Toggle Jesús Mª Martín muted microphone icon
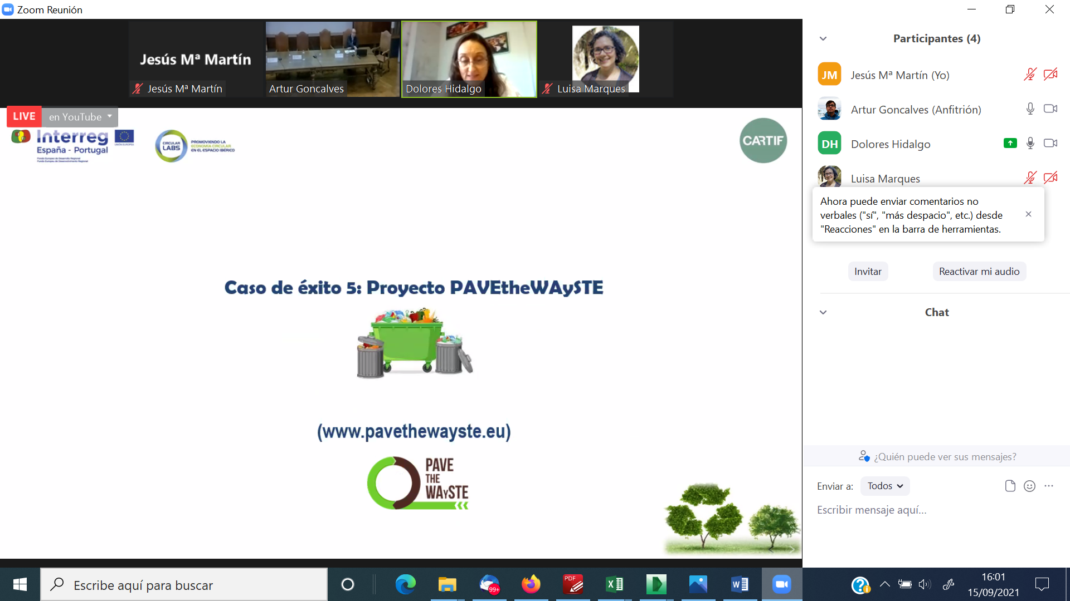The width and height of the screenshot is (1070, 601). coord(1030,75)
